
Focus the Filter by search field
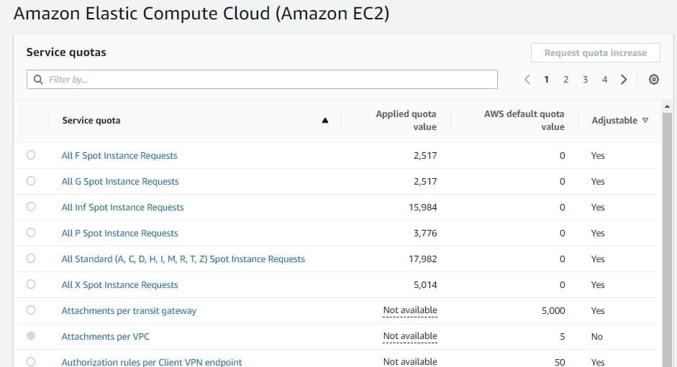pyautogui.click(x=262, y=79)
